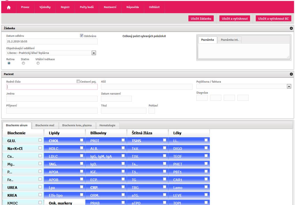Check the TG test checkbox
295x205 pixels.
[x=164, y=179]
